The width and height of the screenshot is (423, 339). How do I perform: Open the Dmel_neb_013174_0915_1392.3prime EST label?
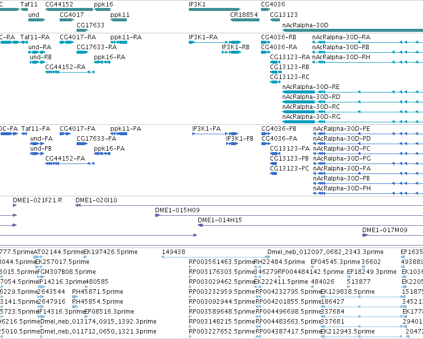[98, 322]
